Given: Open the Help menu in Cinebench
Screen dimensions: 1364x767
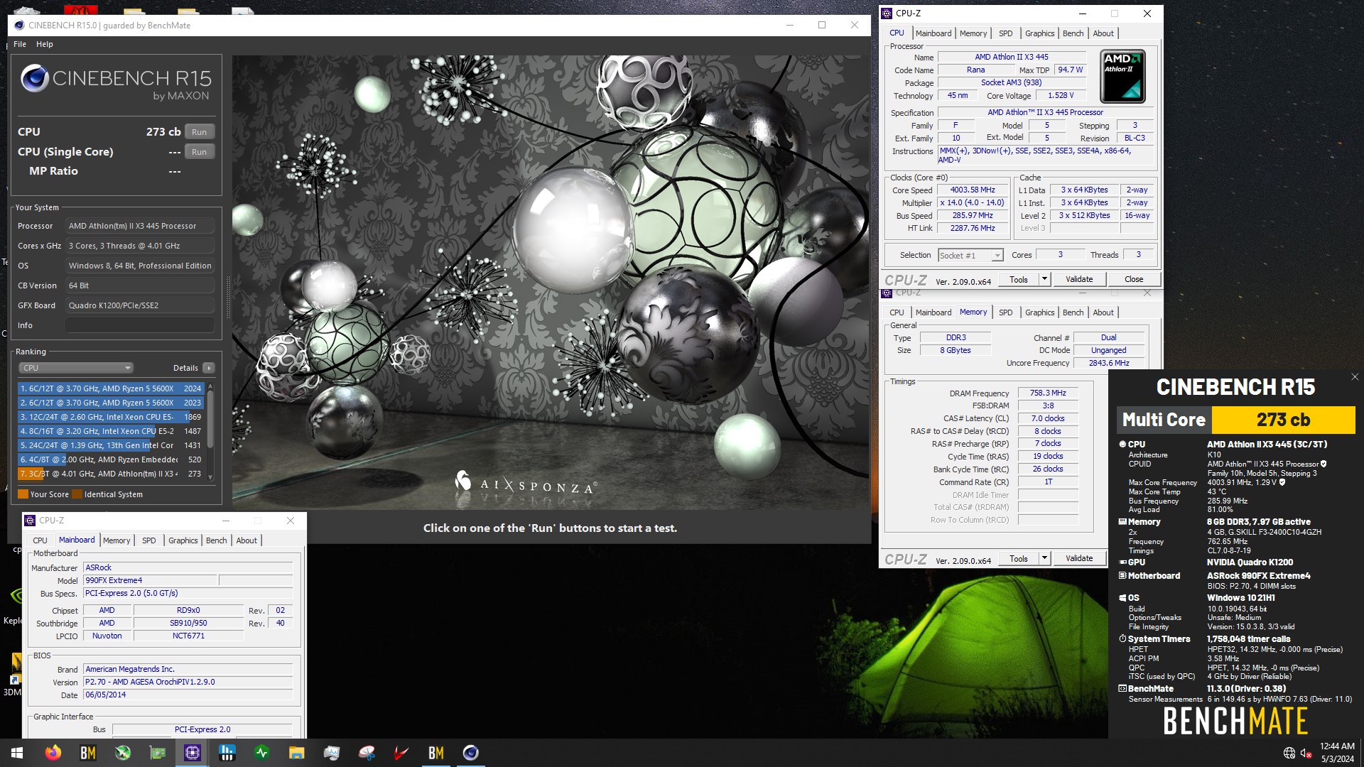Looking at the screenshot, I should tap(45, 44).
